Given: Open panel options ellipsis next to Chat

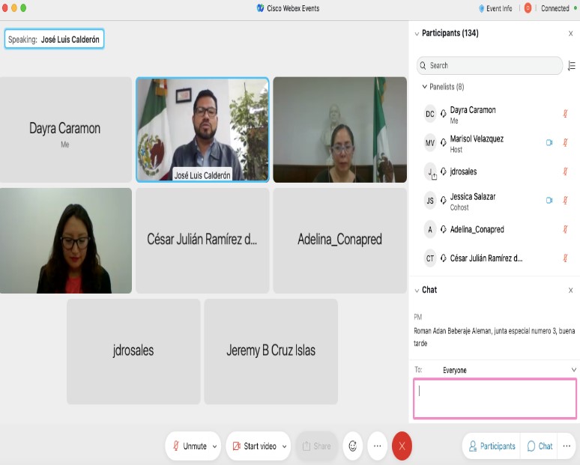Looking at the screenshot, I should [x=567, y=446].
